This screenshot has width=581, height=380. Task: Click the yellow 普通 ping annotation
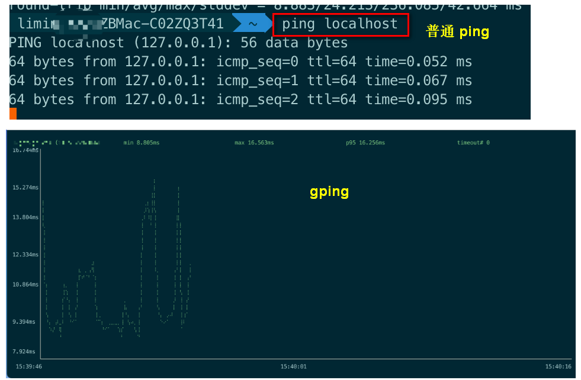click(x=457, y=32)
